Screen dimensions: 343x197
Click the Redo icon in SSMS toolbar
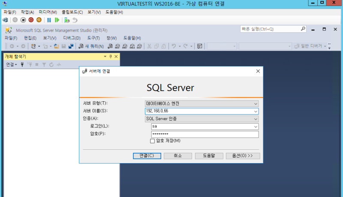[186, 46]
